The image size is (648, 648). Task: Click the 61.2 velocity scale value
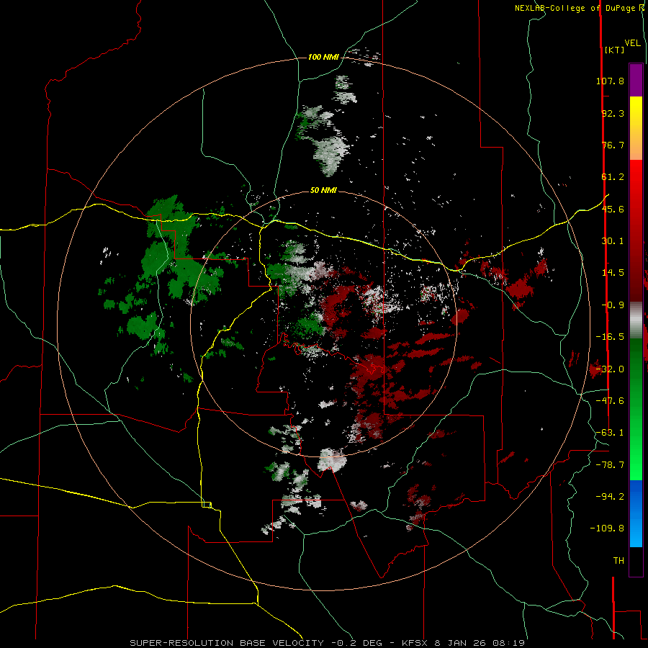613,177
